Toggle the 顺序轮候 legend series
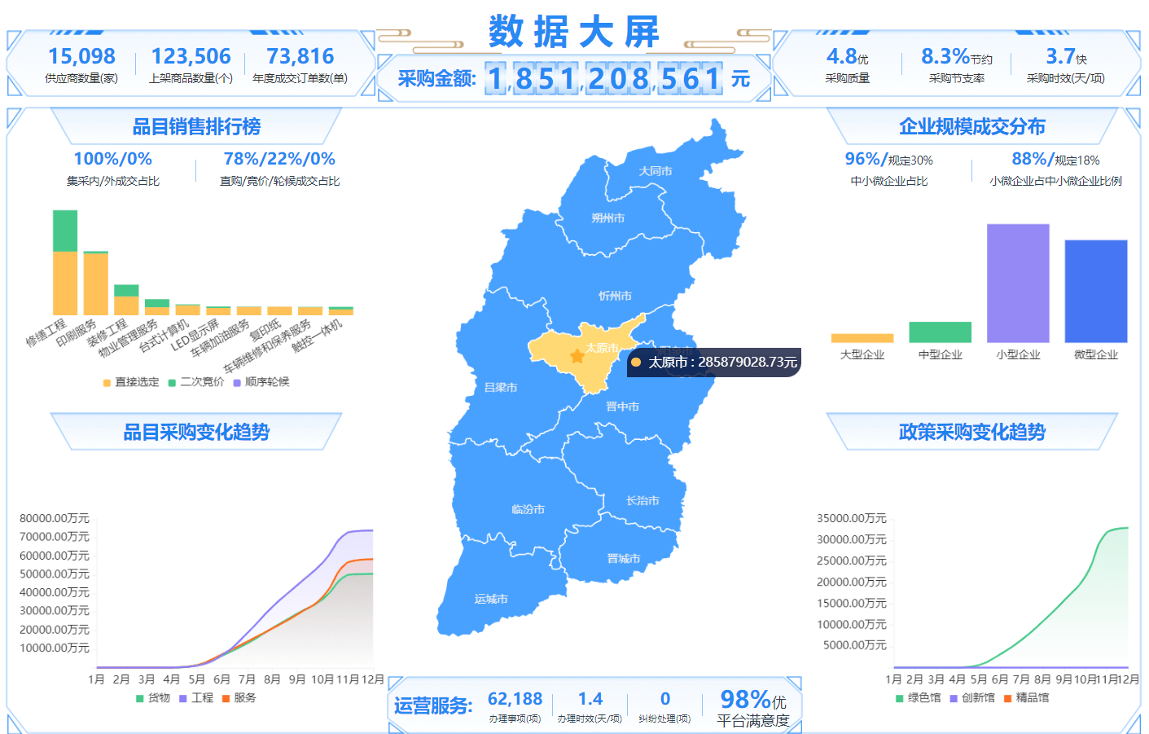The height and width of the screenshot is (734, 1149). pos(261,382)
